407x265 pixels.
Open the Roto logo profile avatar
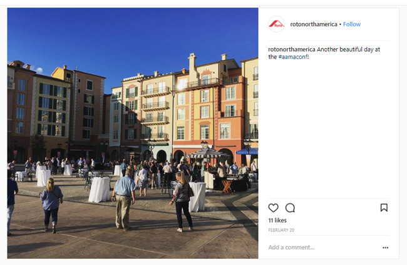[276, 24]
